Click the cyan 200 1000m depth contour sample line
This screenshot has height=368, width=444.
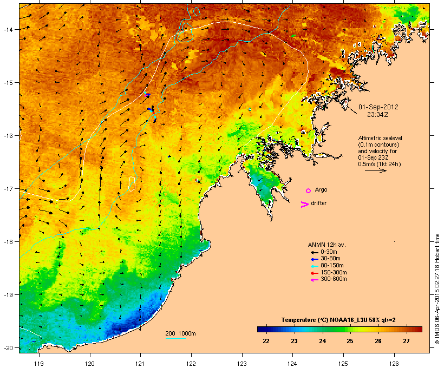click(176, 338)
